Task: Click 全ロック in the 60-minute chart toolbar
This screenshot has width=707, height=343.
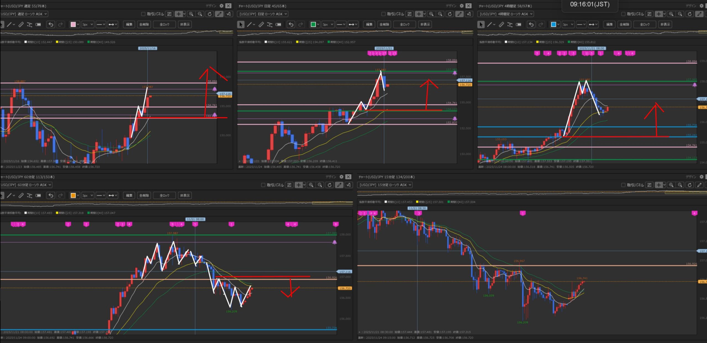Action: 164,195
